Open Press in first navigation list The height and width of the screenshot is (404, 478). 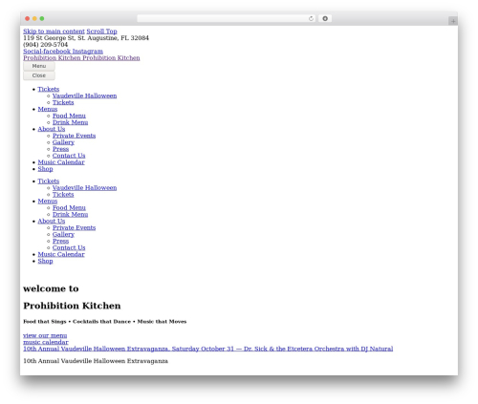60,149
